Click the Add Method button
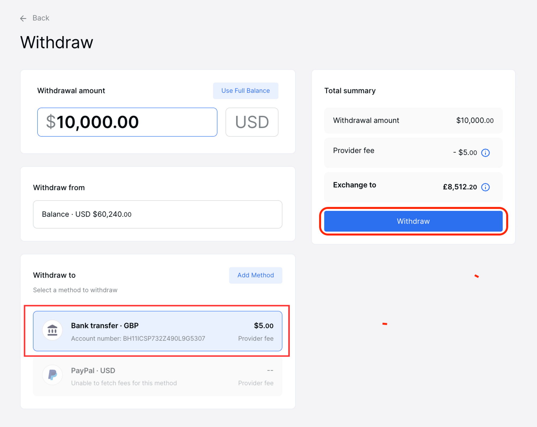This screenshot has height=427, width=537. click(x=255, y=275)
